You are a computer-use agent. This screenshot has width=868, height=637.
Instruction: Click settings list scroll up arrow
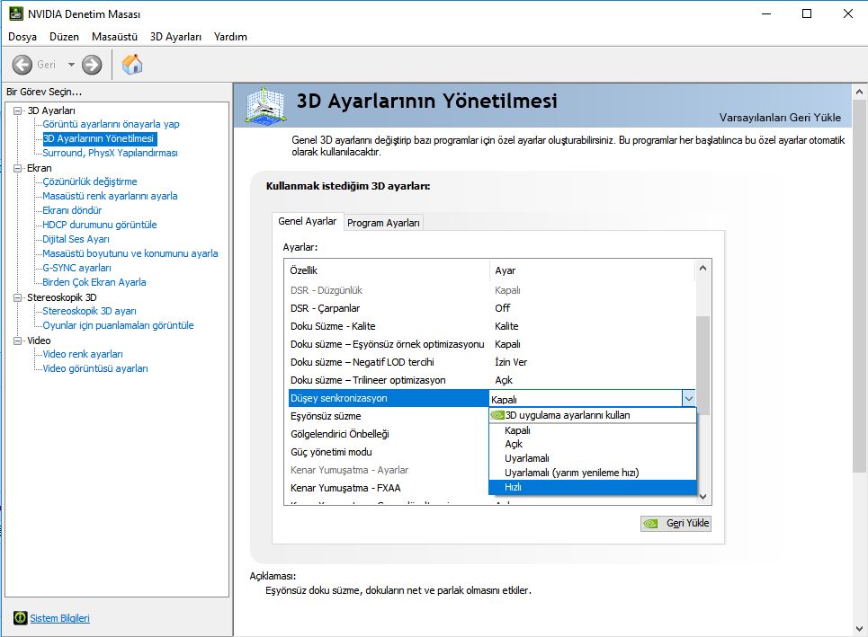pos(703,268)
